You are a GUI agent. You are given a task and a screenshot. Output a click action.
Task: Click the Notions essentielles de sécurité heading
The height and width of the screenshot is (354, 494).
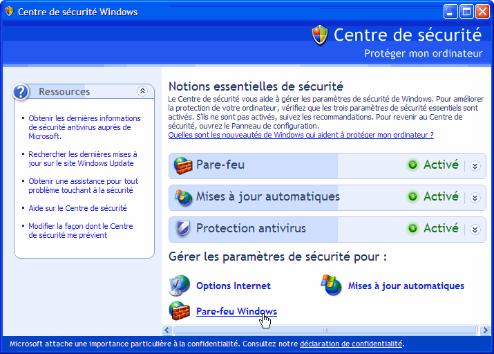click(256, 86)
